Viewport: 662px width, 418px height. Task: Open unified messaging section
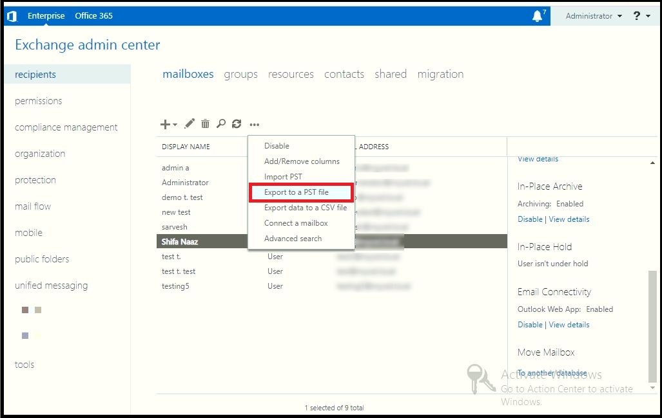[51, 286]
